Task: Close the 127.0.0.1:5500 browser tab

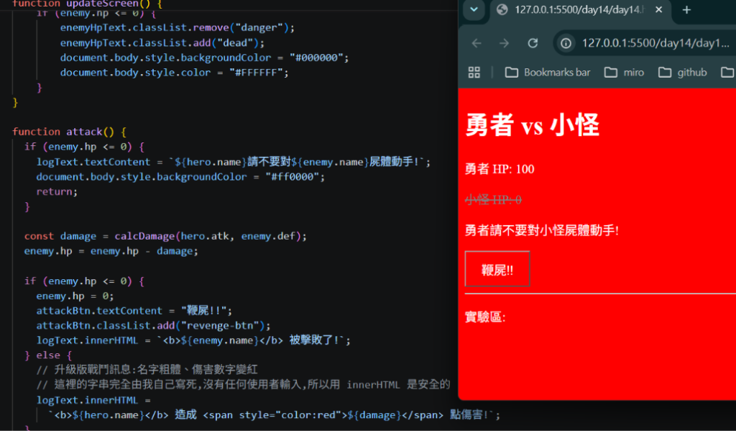Action: tap(658, 10)
